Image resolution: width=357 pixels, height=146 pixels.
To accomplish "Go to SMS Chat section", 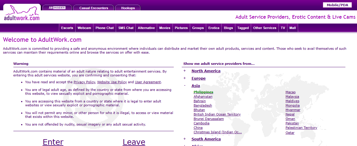I will [126, 28].
